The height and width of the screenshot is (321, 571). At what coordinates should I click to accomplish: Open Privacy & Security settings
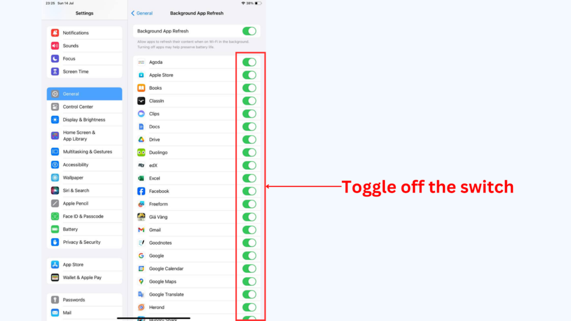84,242
